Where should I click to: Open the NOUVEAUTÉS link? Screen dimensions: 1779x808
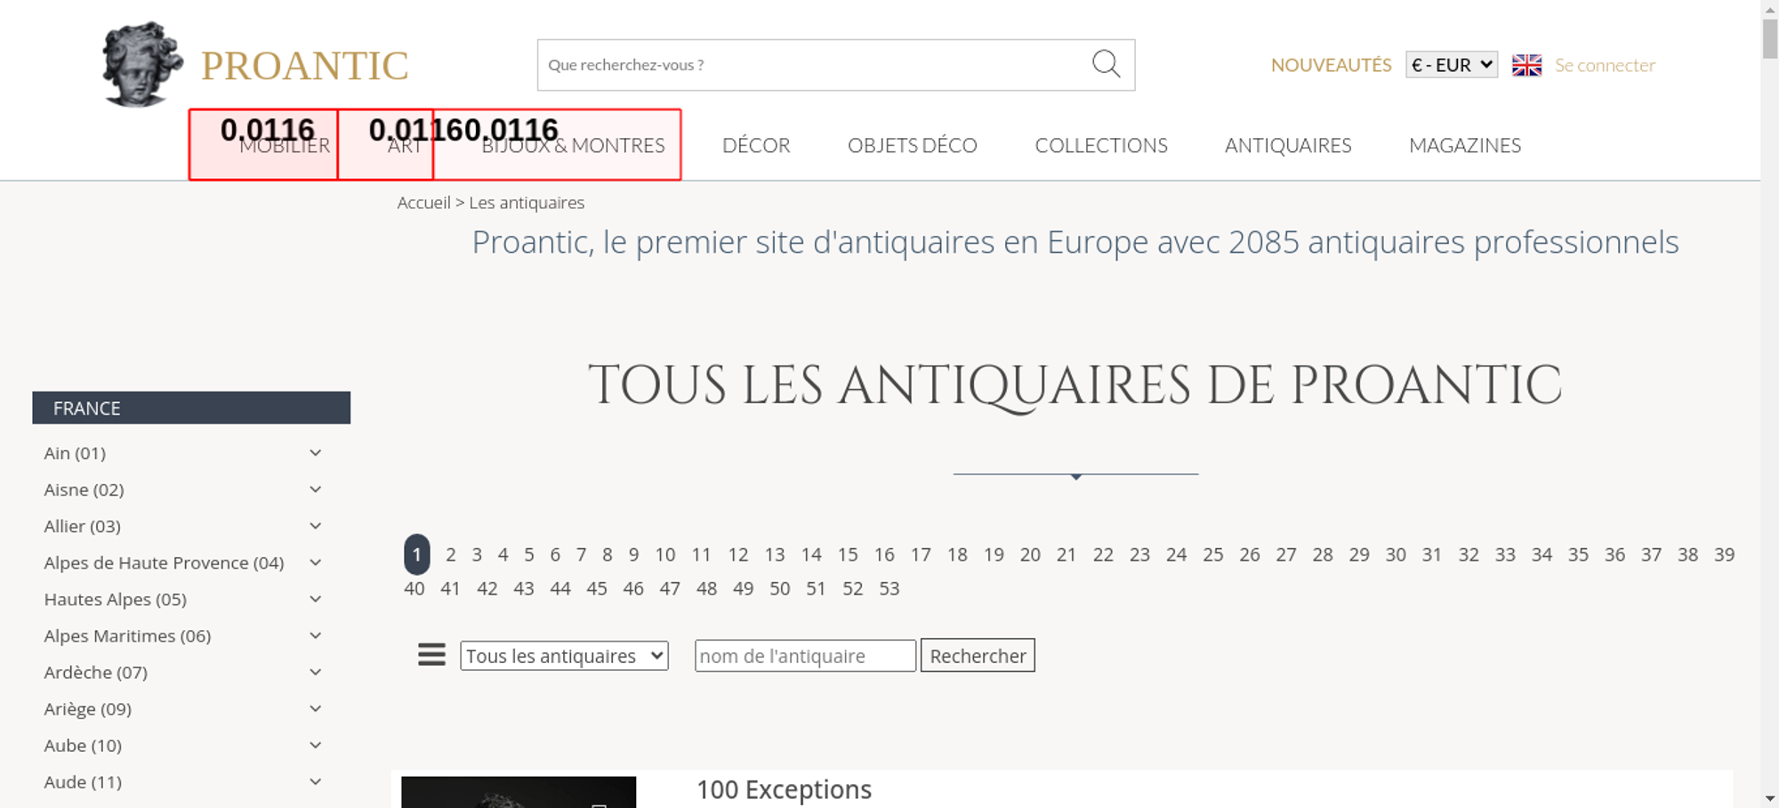(x=1331, y=65)
